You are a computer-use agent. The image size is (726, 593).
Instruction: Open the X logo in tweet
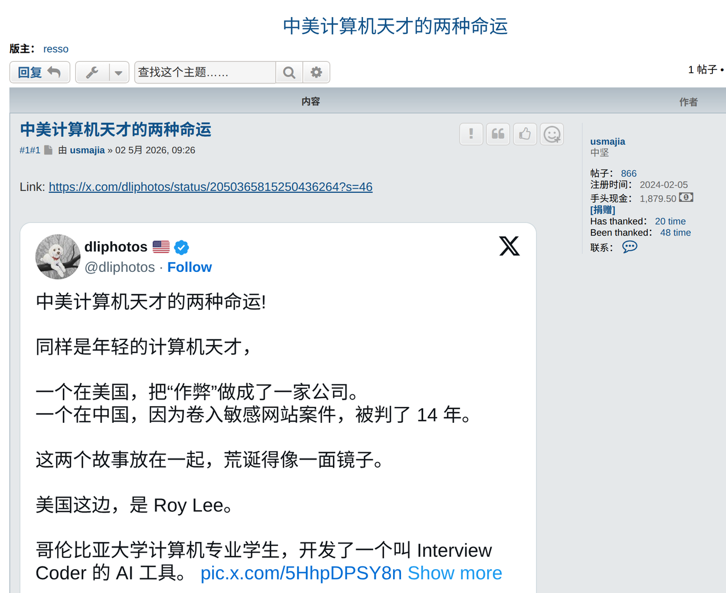(x=509, y=246)
